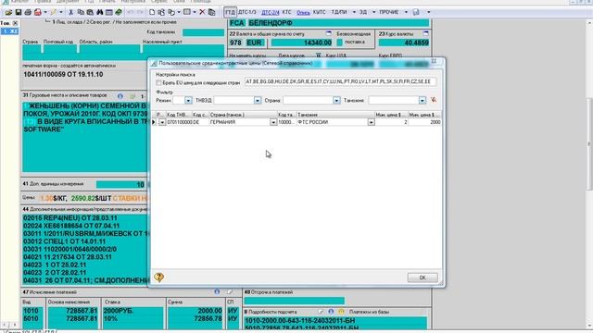This screenshot has height=333, width=593.
Task: Open the КТС tab
Action: (287, 12)
